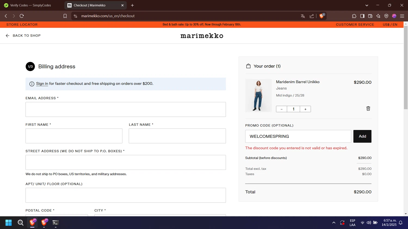This screenshot has width=408, height=229.
Task: Click the Total $290.00 amount
Action: tap(363, 192)
